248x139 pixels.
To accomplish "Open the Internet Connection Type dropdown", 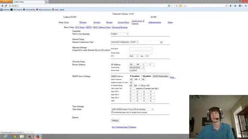I will pos(125,42).
